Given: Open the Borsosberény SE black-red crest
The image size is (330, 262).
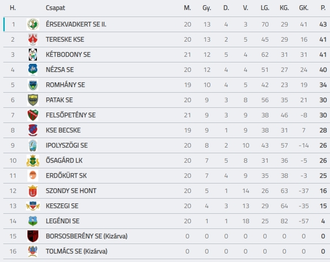Looking at the screenshot, I should click(x=33, y=236).
